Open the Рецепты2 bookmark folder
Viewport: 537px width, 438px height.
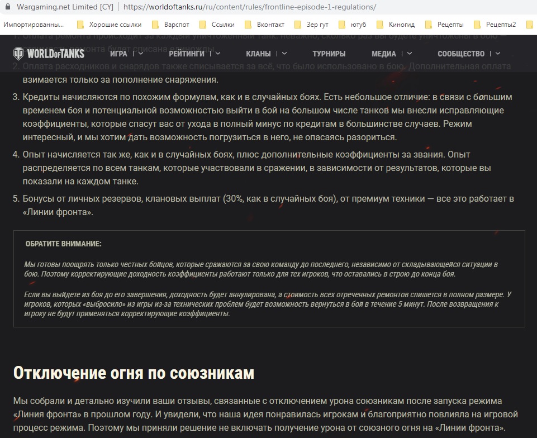click(x=495, y=25)
